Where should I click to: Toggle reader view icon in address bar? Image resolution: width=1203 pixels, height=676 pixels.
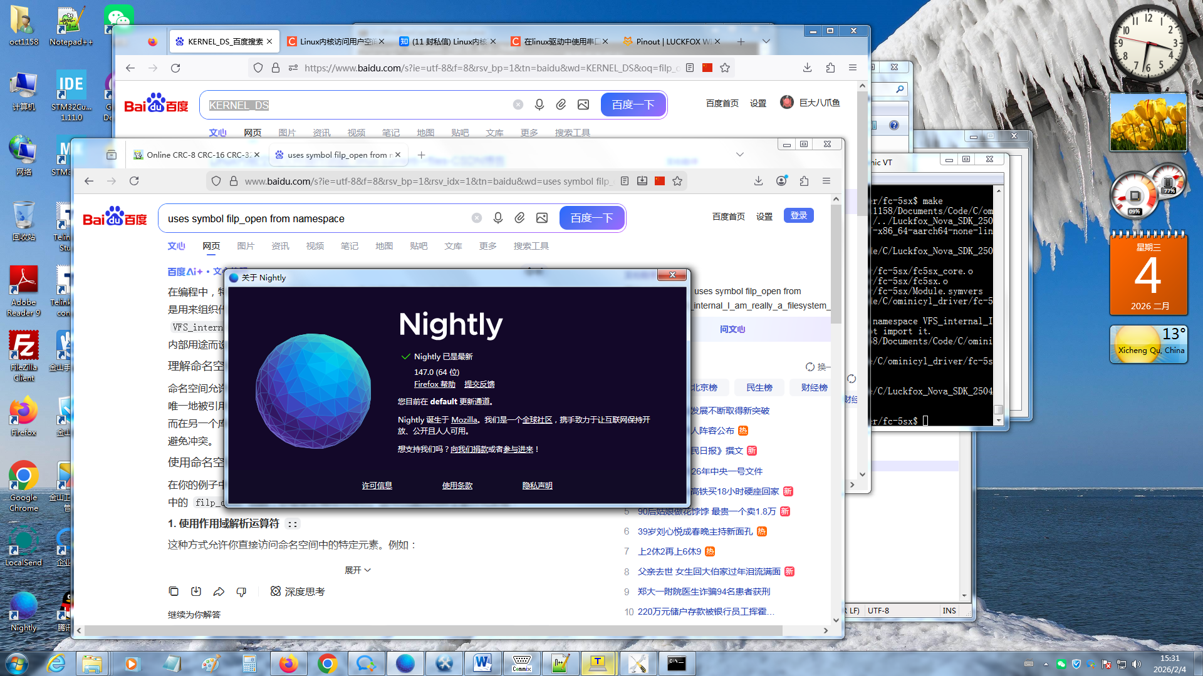(625, 181)
